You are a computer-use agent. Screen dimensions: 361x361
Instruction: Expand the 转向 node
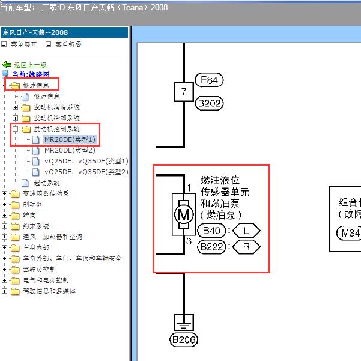tap(4, 215)
